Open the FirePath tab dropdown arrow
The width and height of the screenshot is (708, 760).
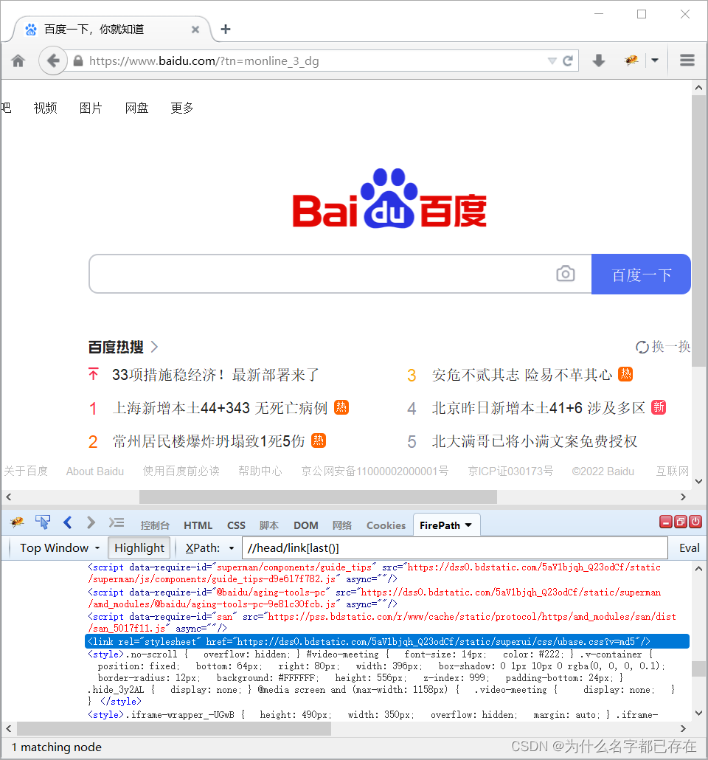(468, 525)
